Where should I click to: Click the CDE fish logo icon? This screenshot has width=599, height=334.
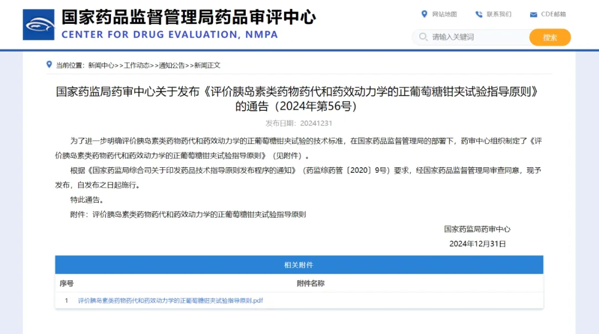pyautogui.click(x=38, y=24)
